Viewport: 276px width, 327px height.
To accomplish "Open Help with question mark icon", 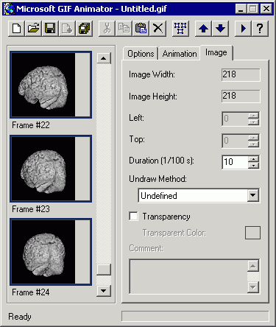I will coord(260,29).
